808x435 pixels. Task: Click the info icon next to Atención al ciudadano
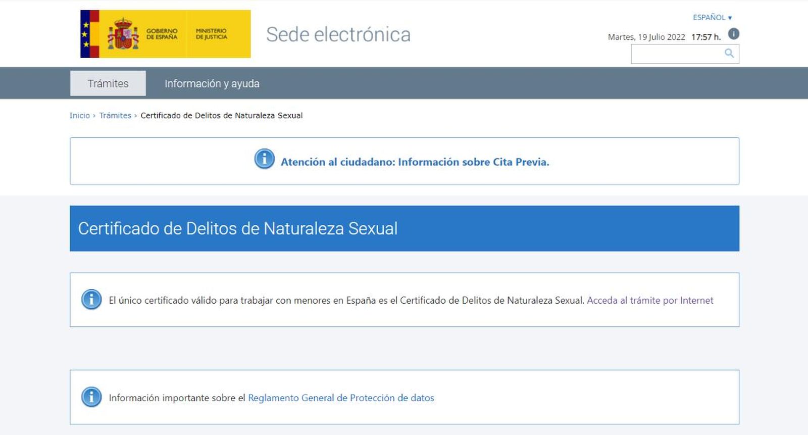click(264, 159)
